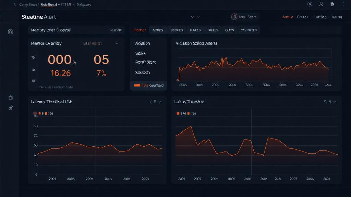Click the magnifier icon on the Latmy Threskob chart
351x197 pixels.
click(x=325, y=102)
